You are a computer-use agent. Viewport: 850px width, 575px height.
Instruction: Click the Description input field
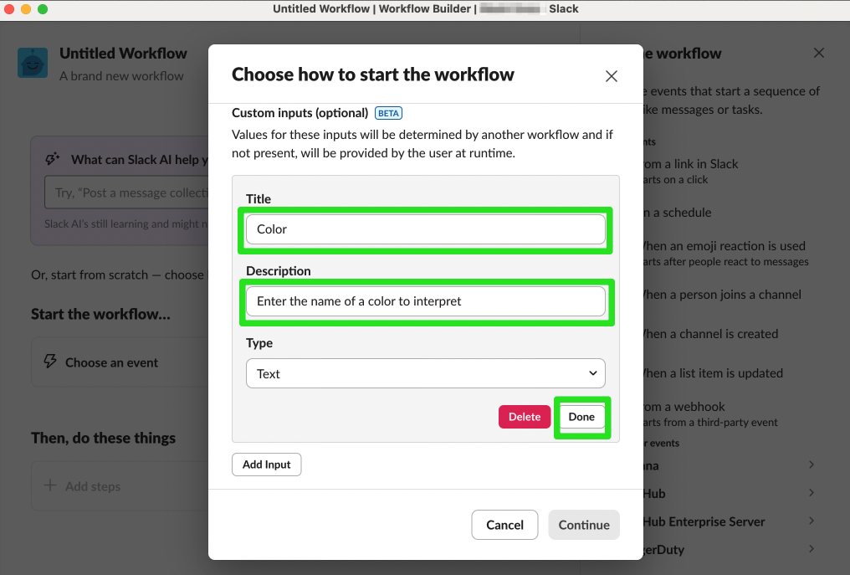coord(425,300)
